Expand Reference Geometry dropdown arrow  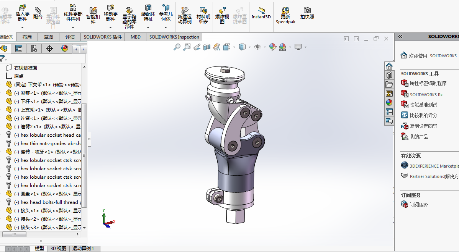(166, 28)
